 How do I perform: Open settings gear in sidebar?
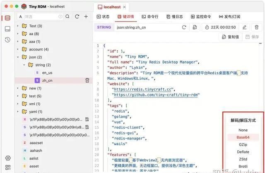(8, 158)
